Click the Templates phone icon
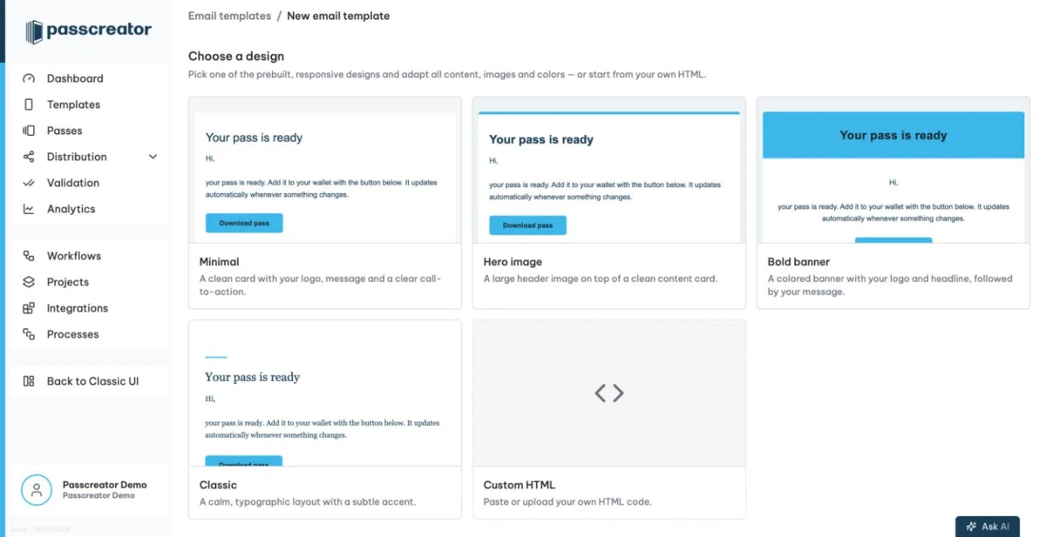This screenshot has width=1046, height=537. click(x=29, y=104)
